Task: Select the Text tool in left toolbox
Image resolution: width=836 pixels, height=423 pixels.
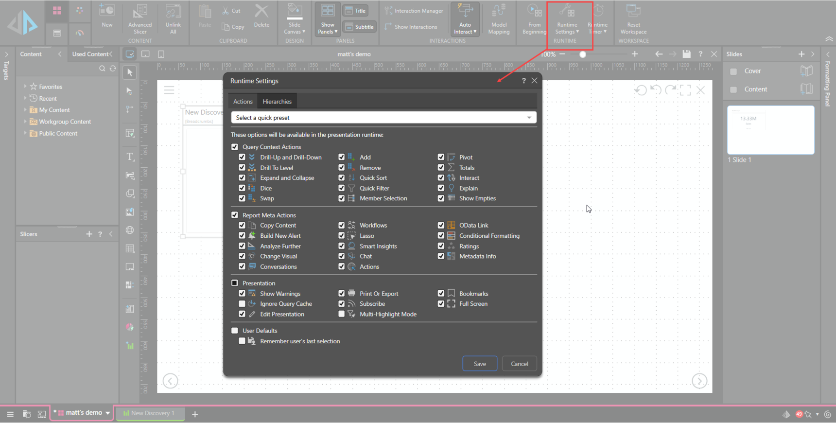Action: (x=130, y=157)
